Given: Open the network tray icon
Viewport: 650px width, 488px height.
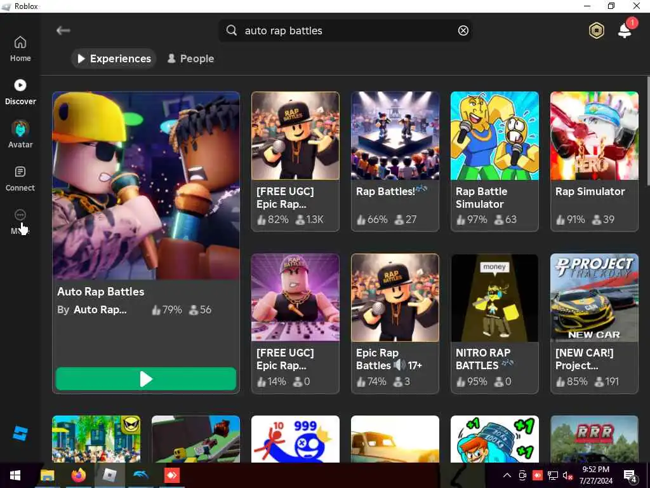Looking at the screenshot, I should point(553,475).
